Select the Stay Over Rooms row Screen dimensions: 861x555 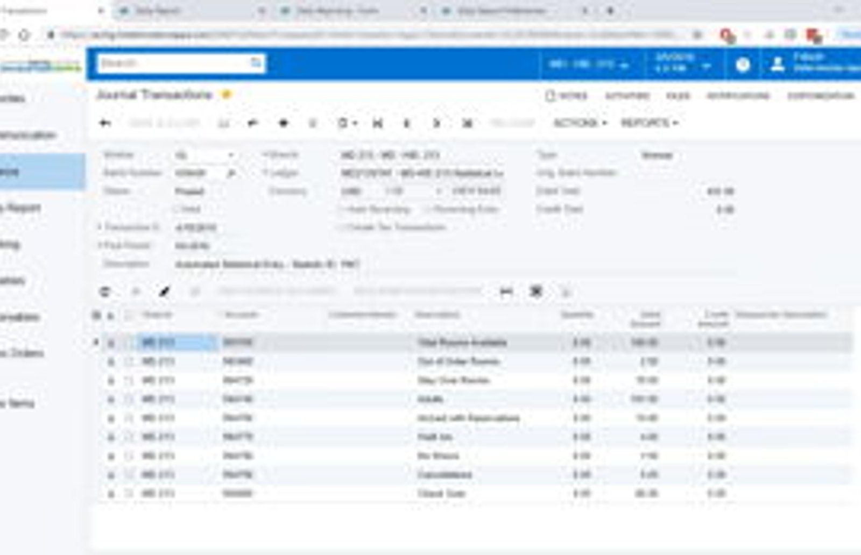point(474,380)
